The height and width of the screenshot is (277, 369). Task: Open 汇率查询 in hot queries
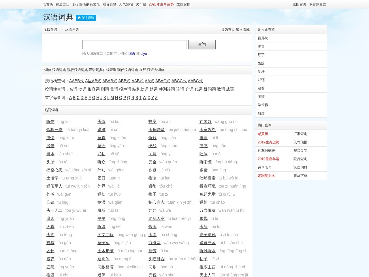(x=300, y=134)
